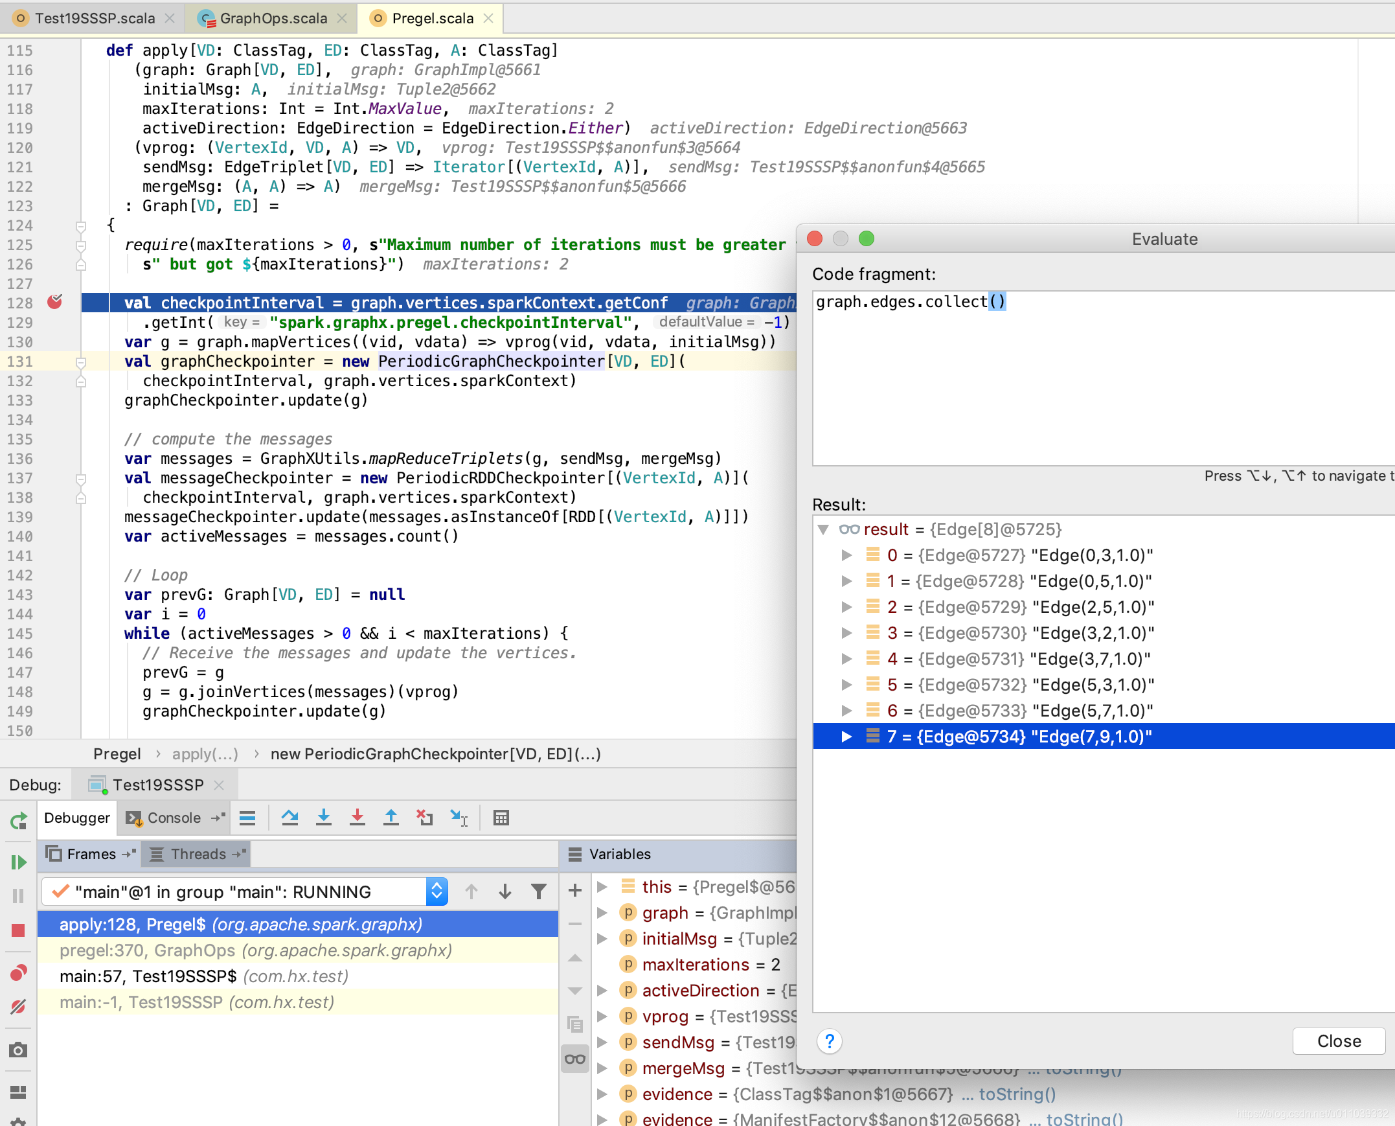
Task: Collapse the result Edge[8] tree node
Action: (x=823, y=529)
